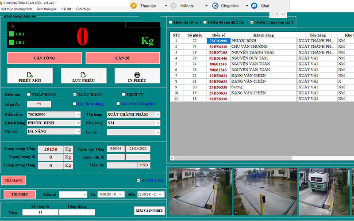Open the Xem thống kê menu
The width and height of the screenshot is (354, 221).
pyautogui.click(x=47, y=9)
